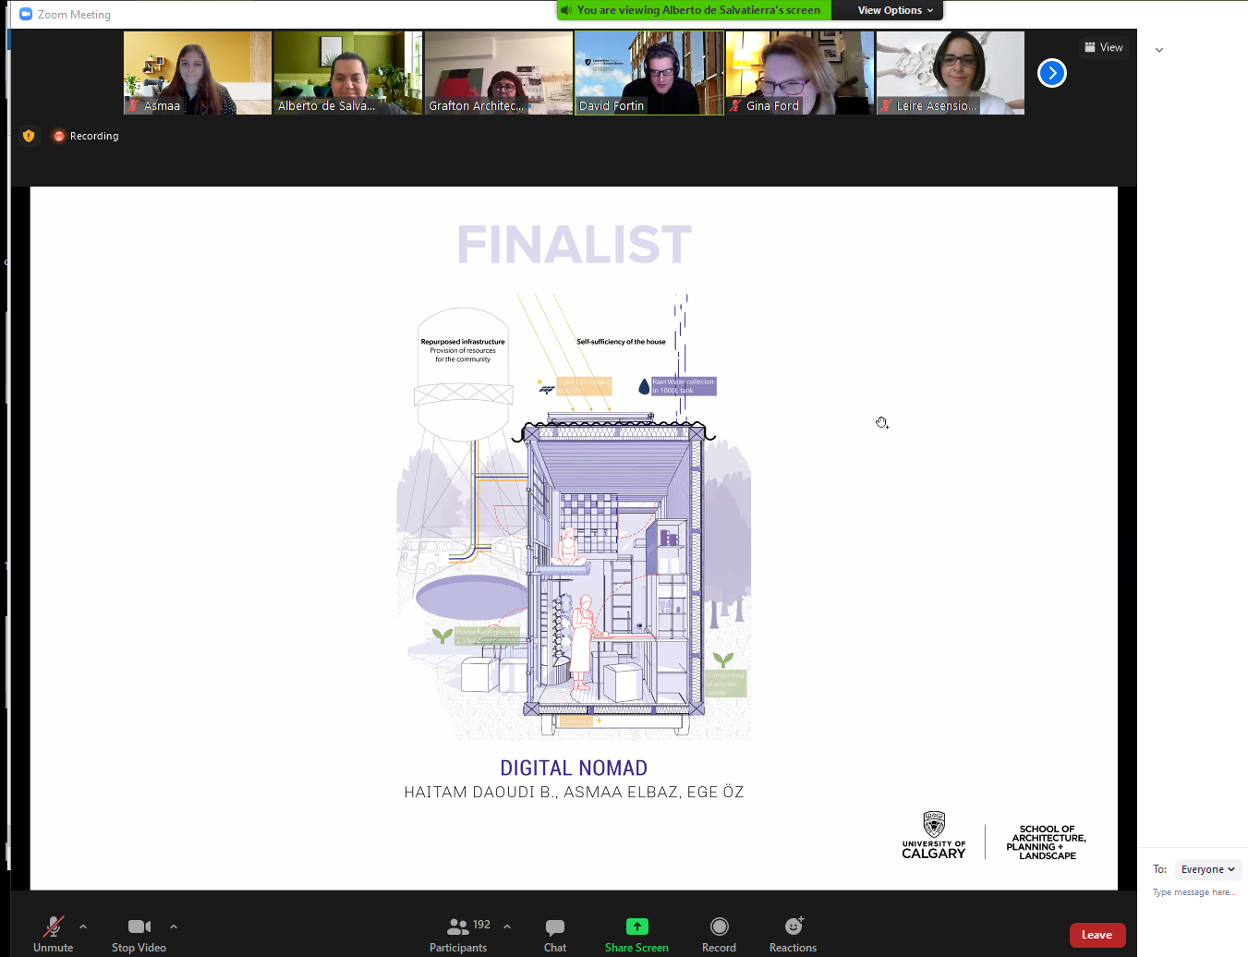The image size is (1248, 957).
Task: Click the Unmute microphone icon
Action: [x=54, y=927]
